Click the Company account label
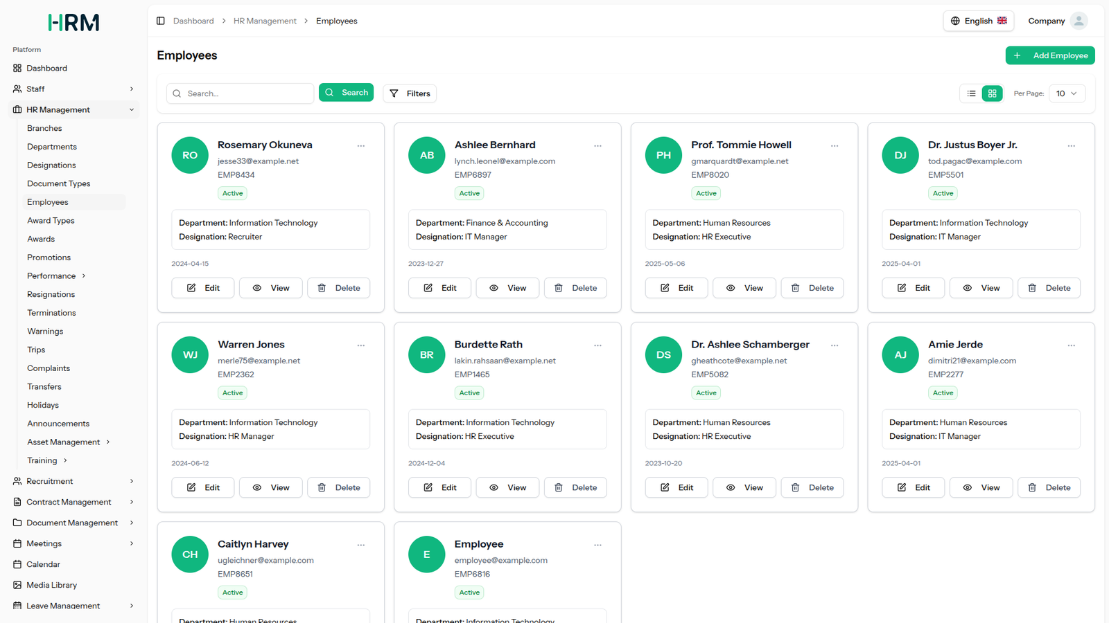Screen dimensions: 1109x623 click(x=1046, y=21)
